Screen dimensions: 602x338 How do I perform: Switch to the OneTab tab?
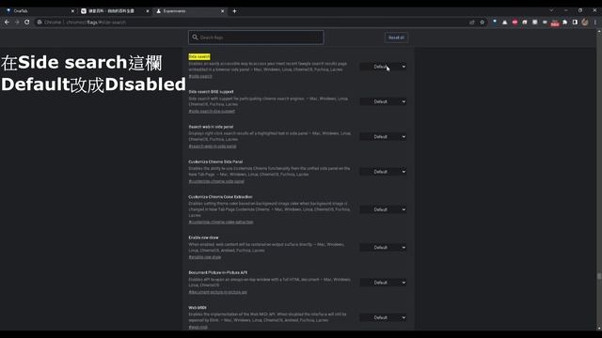coord(39,11)
